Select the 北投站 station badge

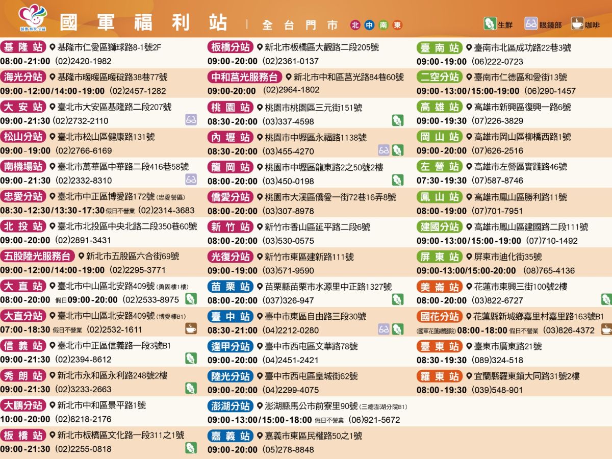23,226
